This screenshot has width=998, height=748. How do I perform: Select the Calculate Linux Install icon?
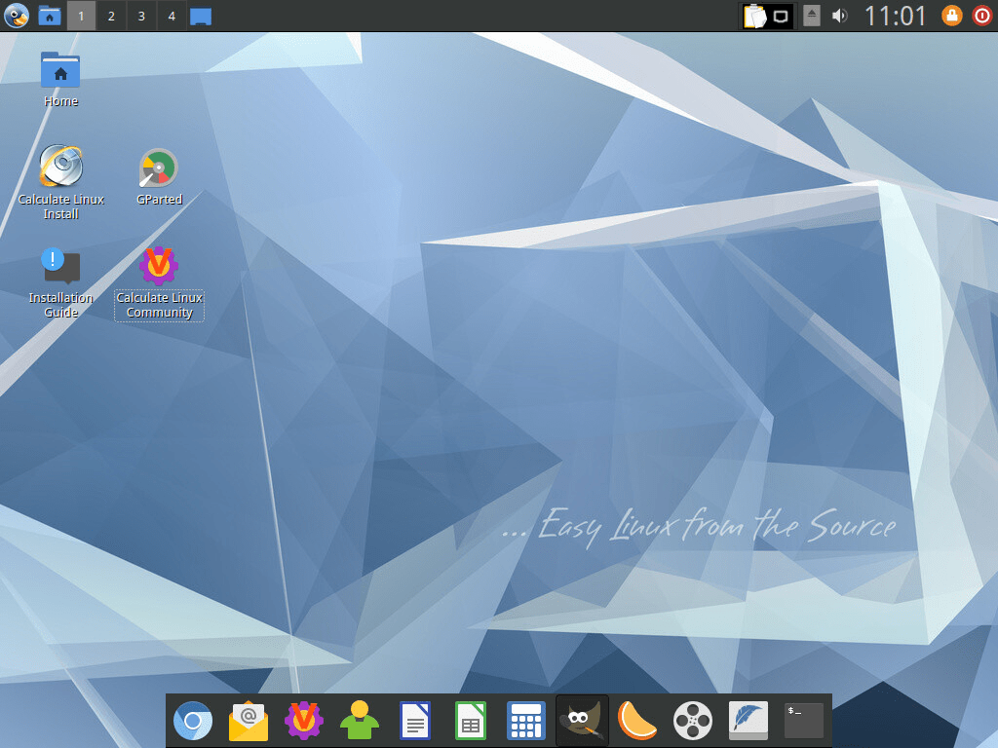(x=60, y=182)
